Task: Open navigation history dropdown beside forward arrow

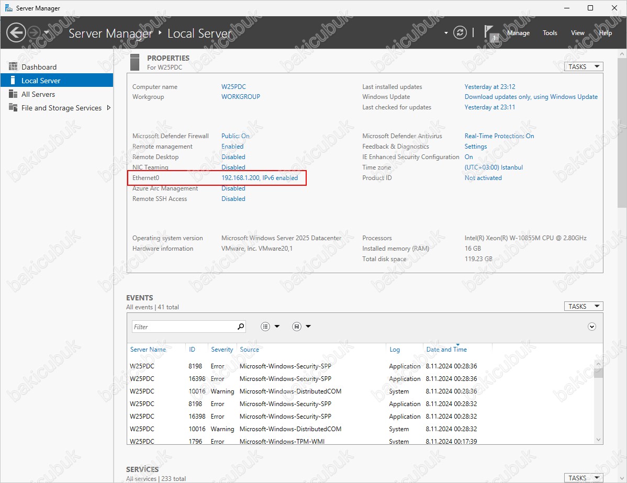Action: (x=47, y=33)
